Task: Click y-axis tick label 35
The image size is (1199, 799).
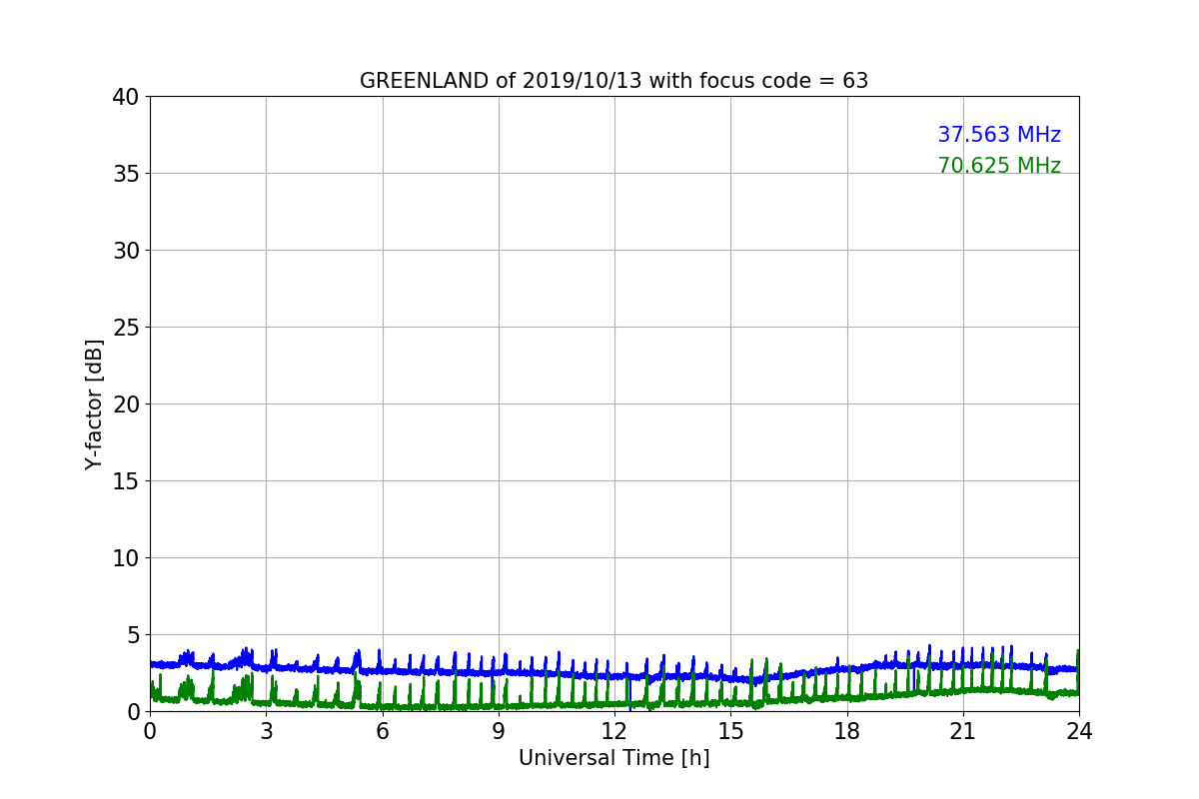Action: click(x=126, y=174)
